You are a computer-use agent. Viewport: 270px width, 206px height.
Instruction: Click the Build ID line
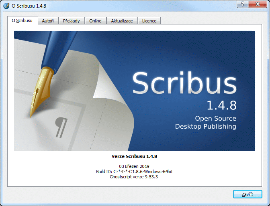coord(135,171)
